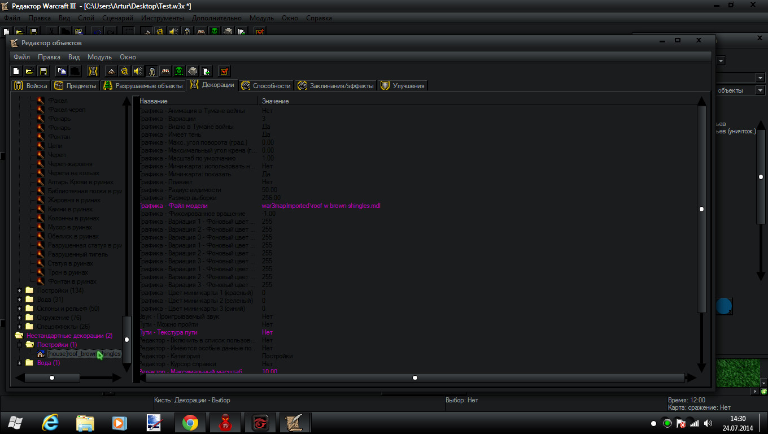The height and width of the screenshot is (434, 768).
Task: Open the Import Manager icon in Object Editor toolbar
Action: pyautogui.click(x=206, y=71)
